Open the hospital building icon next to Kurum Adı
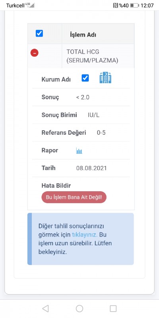Image resolution: width=159 pixels, height=318 pixels. coord(105,78)
